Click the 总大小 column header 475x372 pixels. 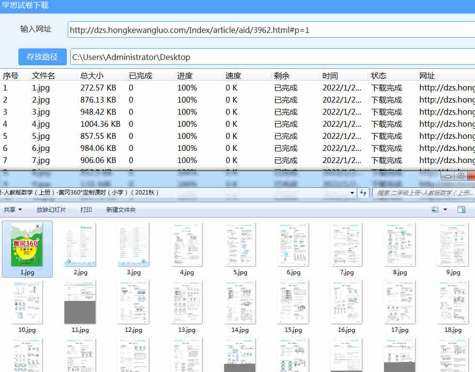(92, 75)
